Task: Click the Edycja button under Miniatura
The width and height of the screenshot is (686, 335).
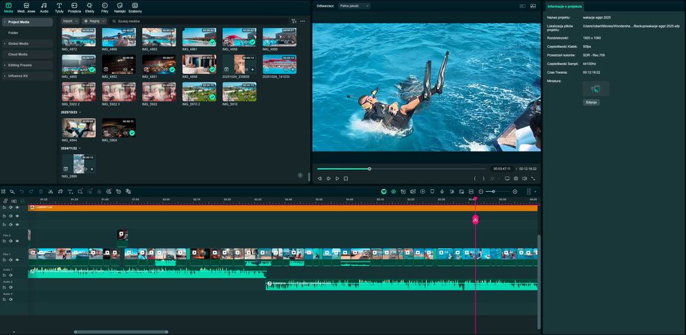Action: [x=591, y=102]
